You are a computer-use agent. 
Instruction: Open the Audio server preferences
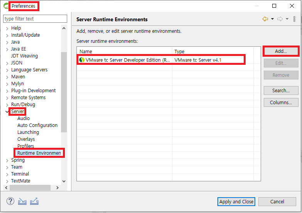click(24, 118)
